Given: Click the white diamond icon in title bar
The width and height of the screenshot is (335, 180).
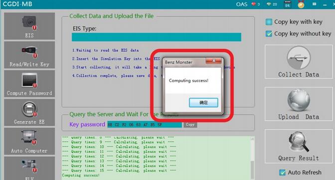Looking at the screenshot, I should (x=269, y=4).
